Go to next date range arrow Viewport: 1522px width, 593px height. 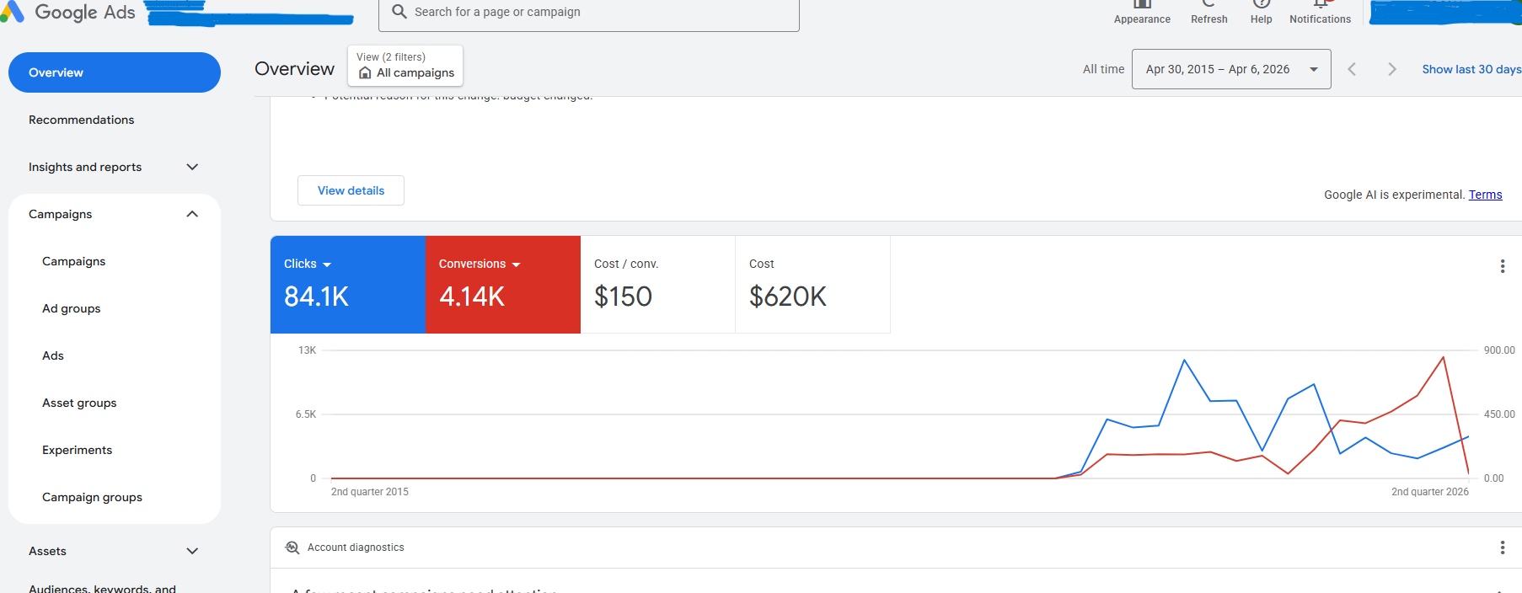click(x=1392, y=69)
